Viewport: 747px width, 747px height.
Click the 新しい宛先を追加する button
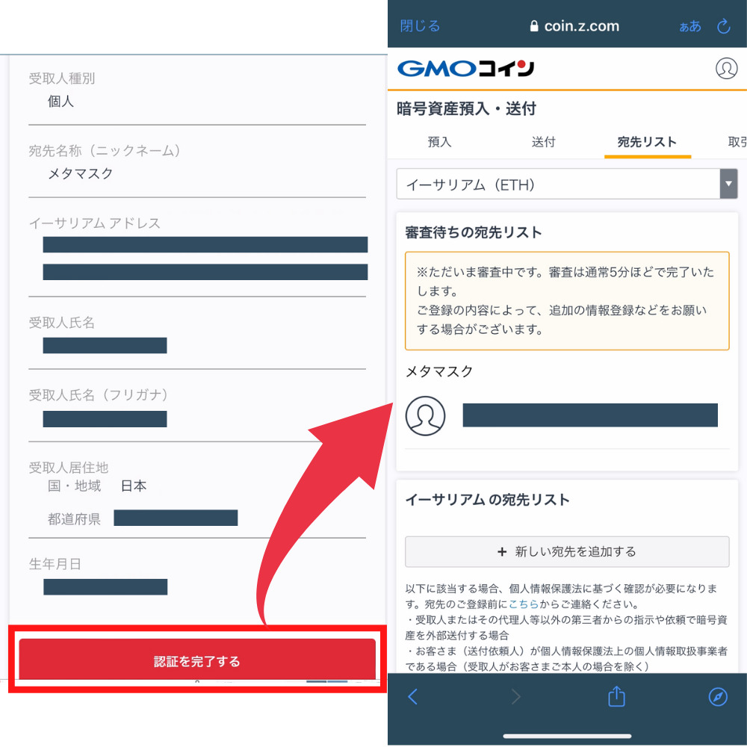[x=566, y=551]
